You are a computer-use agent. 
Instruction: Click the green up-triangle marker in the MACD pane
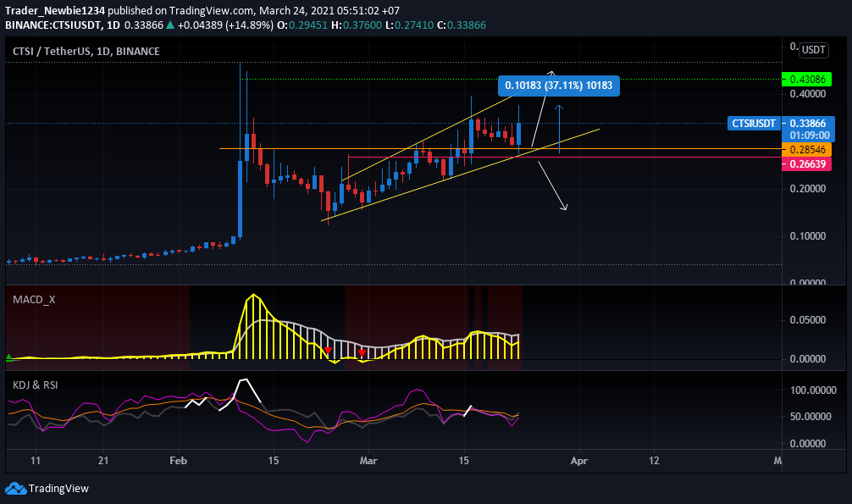point(9,357)
